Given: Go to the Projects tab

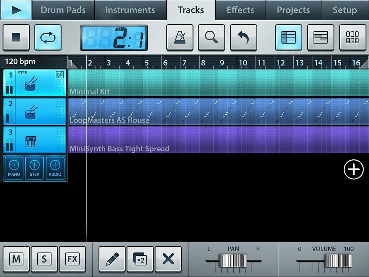Looking at the screenshot, I should pos(293,10).
